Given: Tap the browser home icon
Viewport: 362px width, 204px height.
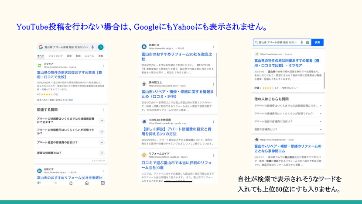Looking at the screenshot, I should (x=87, y=183).
